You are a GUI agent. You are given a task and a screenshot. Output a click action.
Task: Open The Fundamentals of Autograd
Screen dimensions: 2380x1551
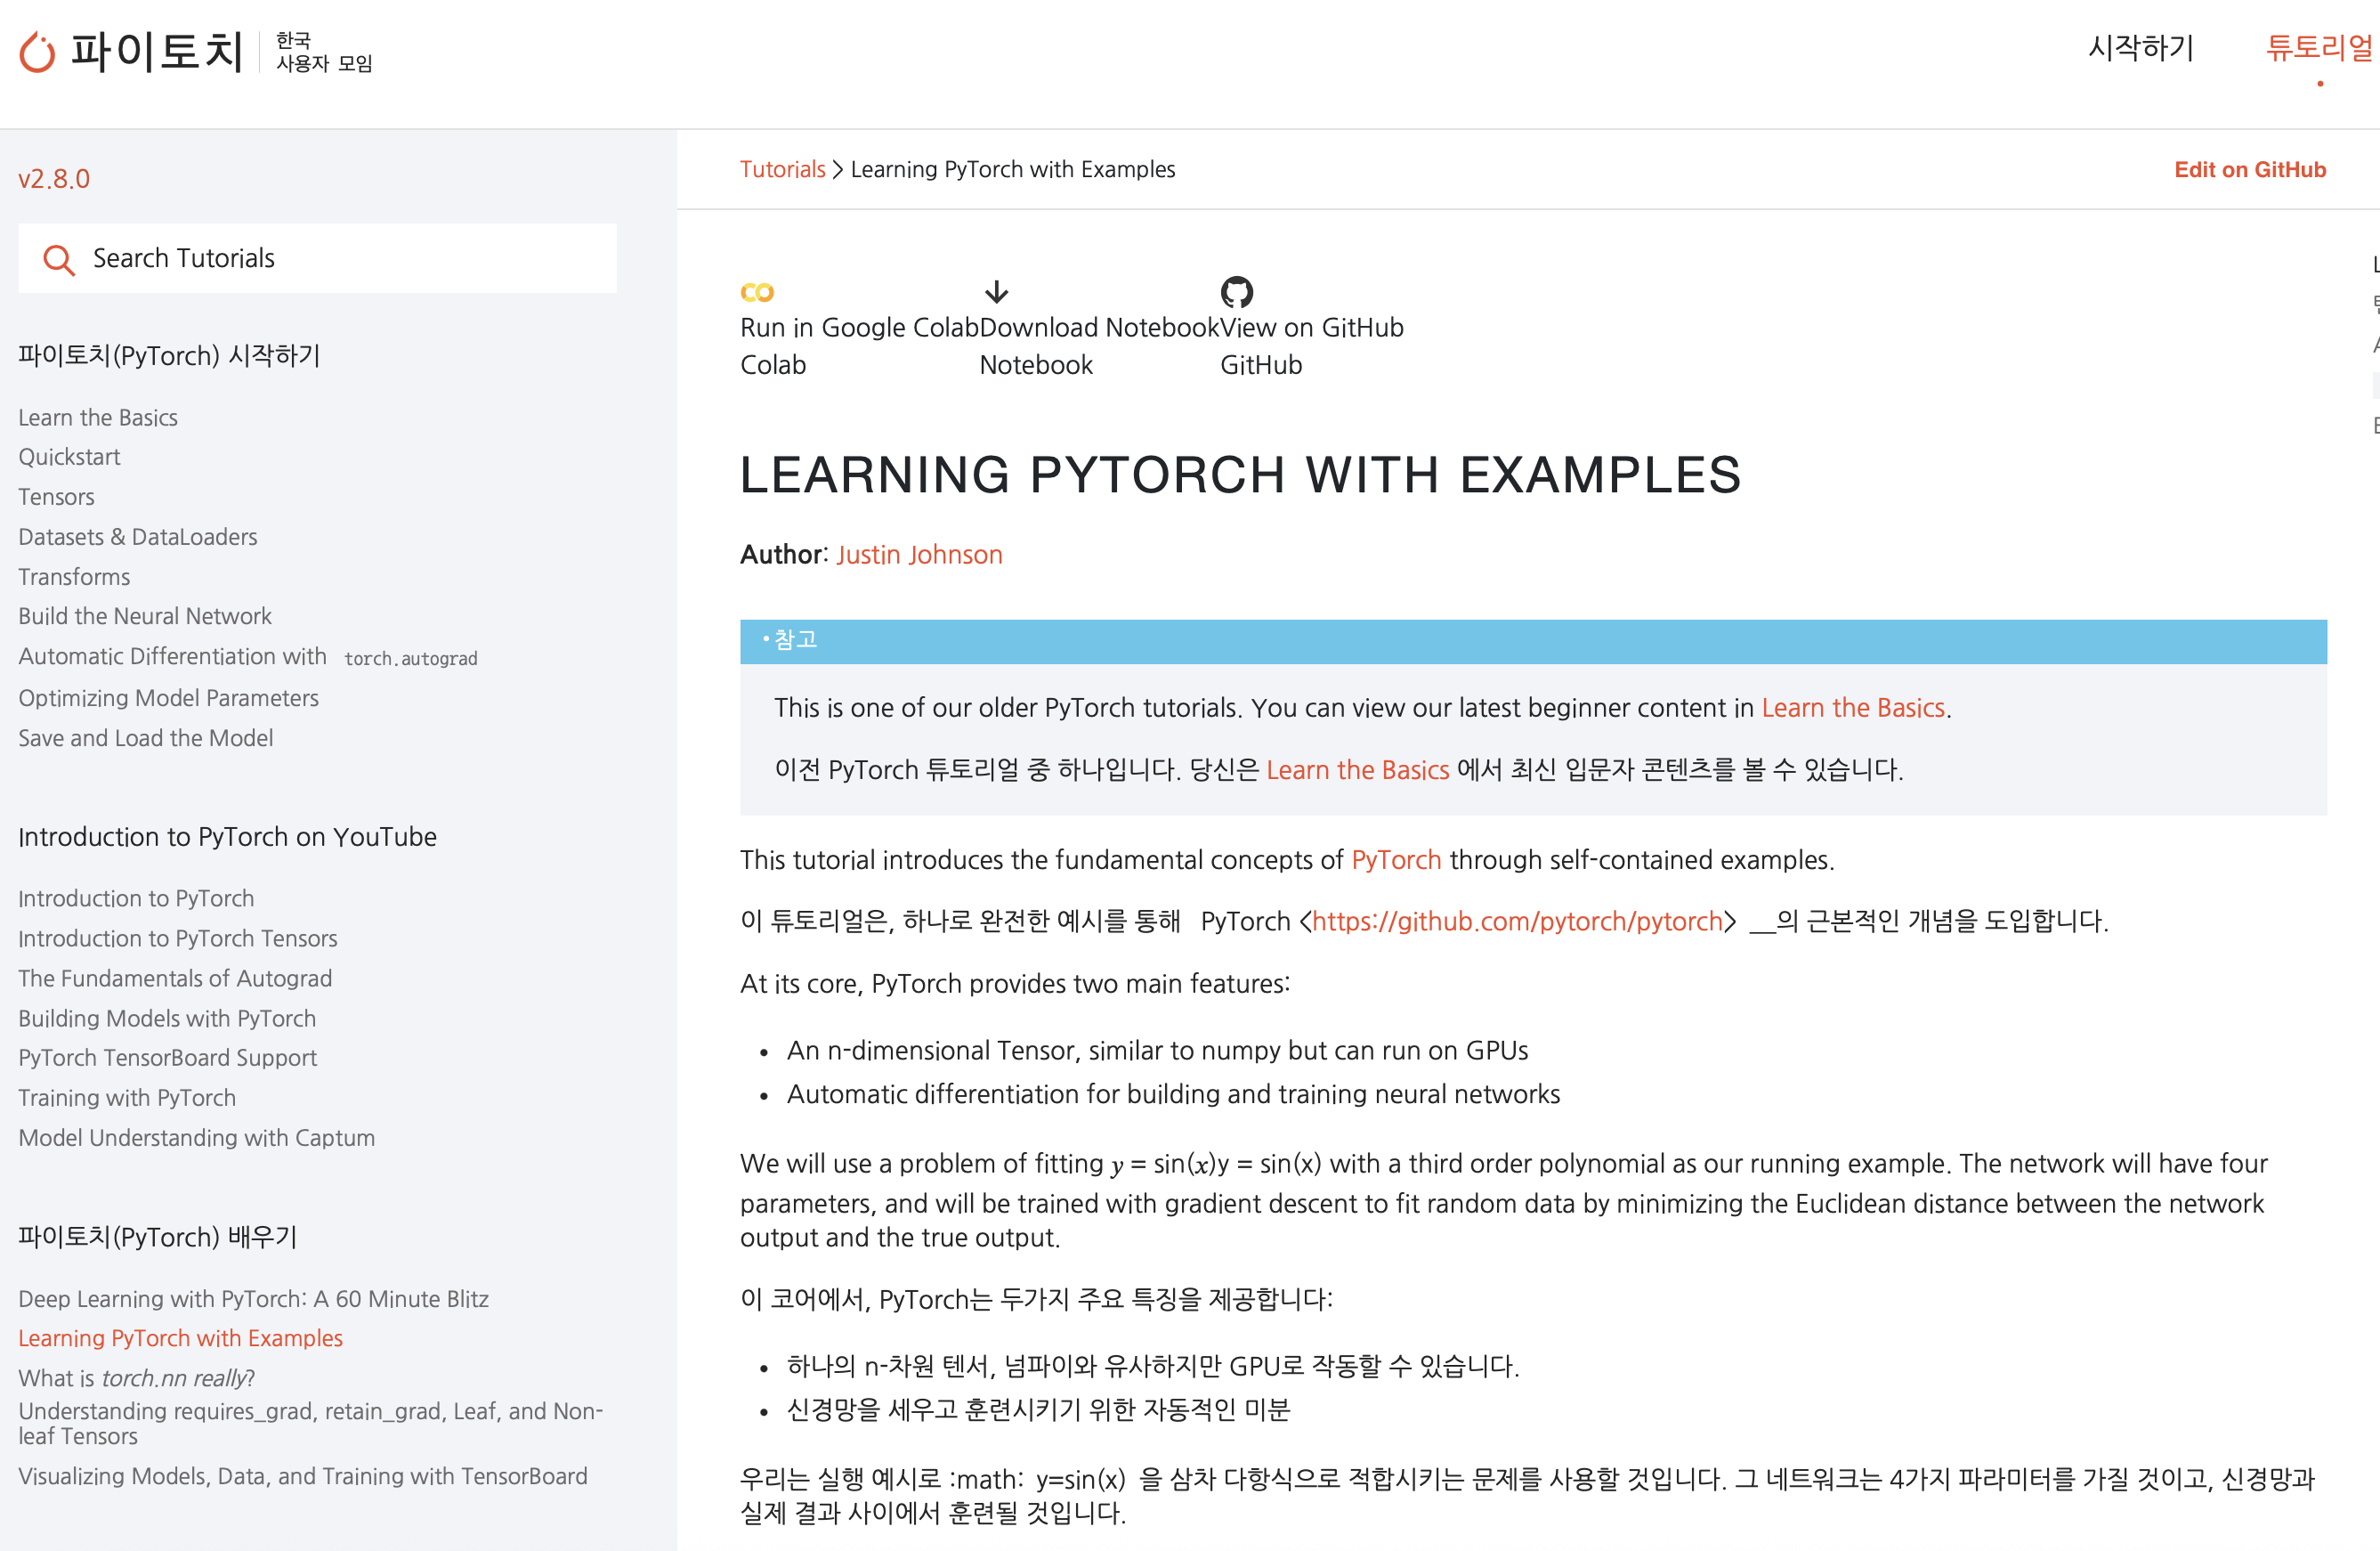pyautogui.click(x=175, y=978)
